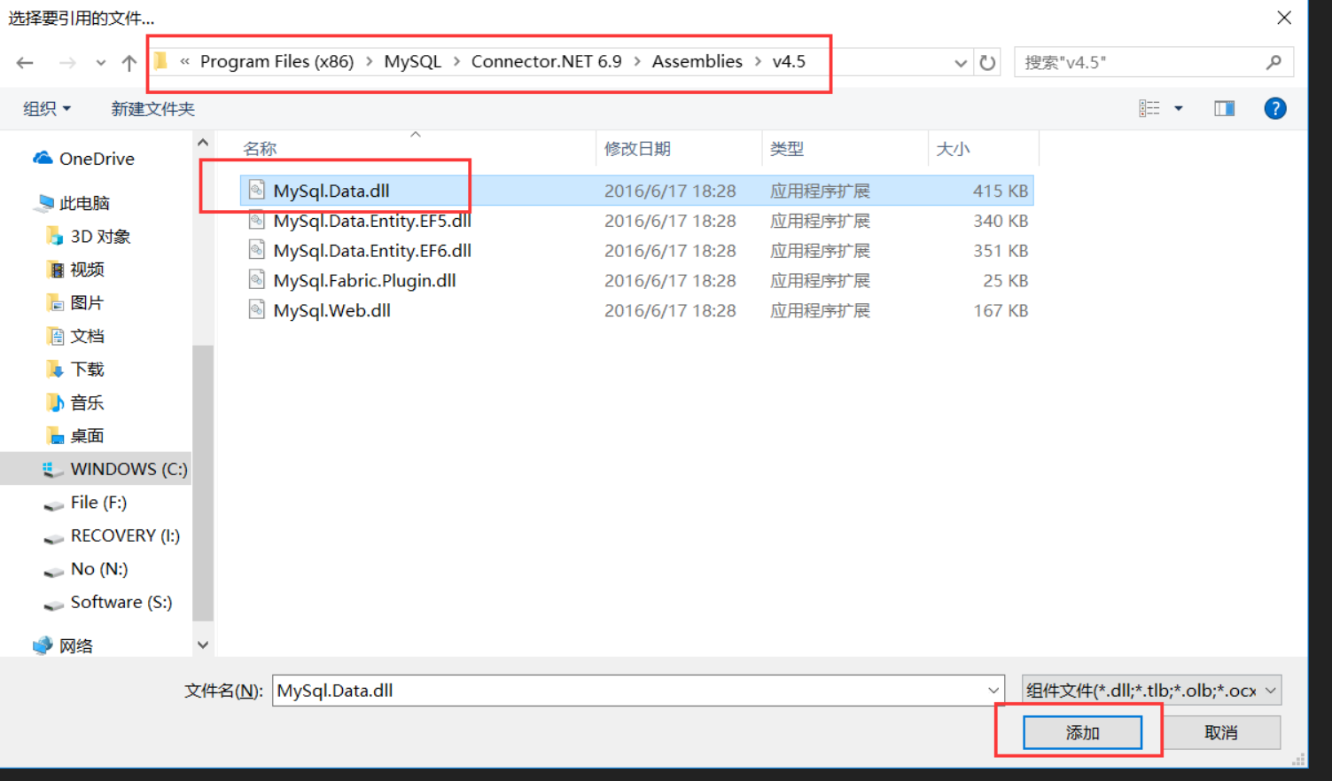Viewport: 1332px width, 781px height.
Task: Cancel the dialog with 取消
Action: pos(1221,733)
